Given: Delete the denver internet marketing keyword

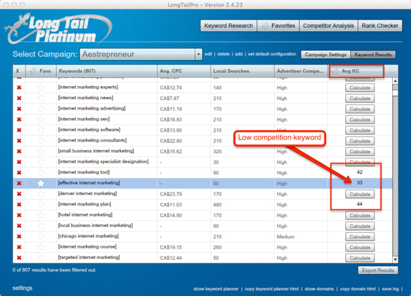Looking at the screenshot, I should tap(19, 194).
